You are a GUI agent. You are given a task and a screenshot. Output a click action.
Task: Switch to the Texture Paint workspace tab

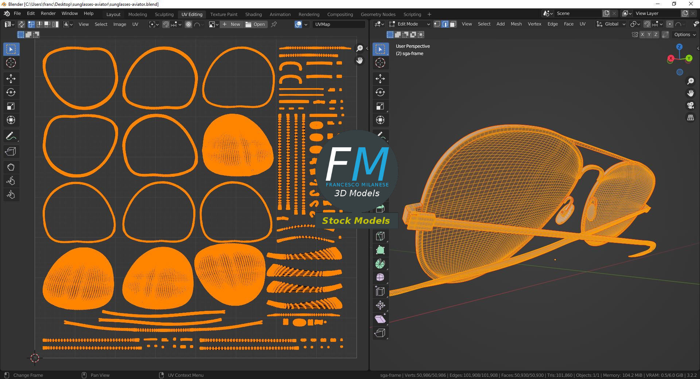click(224, 14)
